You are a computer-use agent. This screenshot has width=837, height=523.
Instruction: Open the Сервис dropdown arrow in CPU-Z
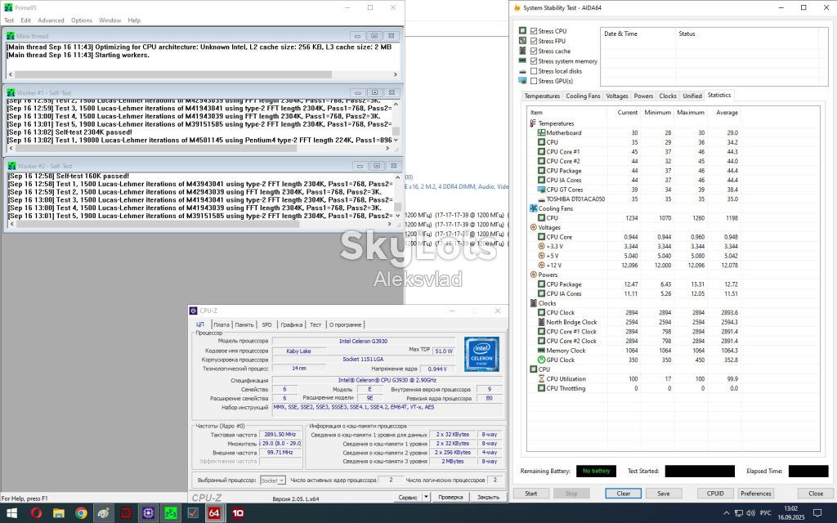(x=426, y=497)
